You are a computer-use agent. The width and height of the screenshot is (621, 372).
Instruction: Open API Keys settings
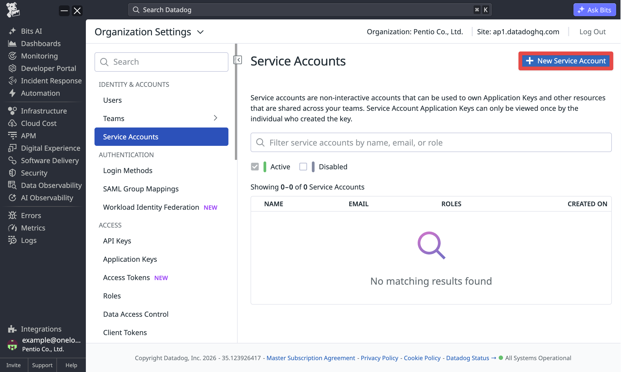coord(161,241)
